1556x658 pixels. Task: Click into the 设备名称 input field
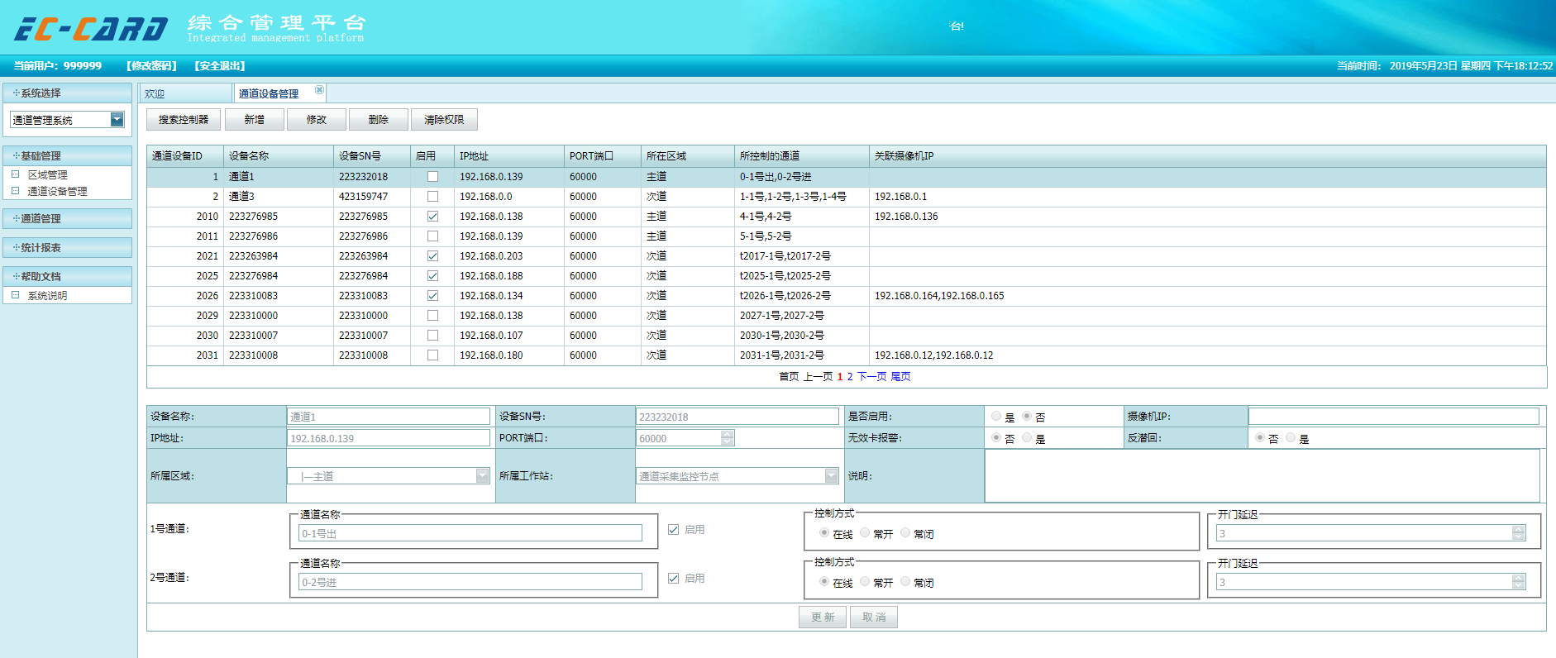(389, 417)
